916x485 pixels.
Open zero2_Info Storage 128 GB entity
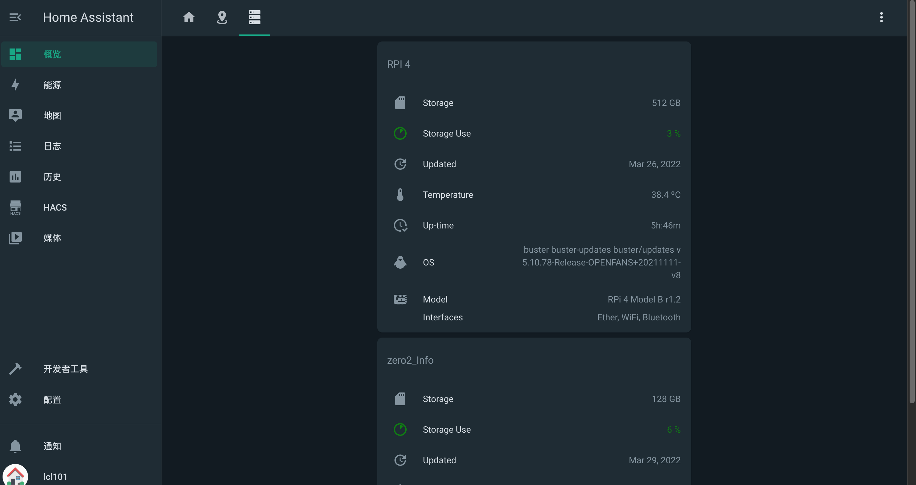[534, 399]
